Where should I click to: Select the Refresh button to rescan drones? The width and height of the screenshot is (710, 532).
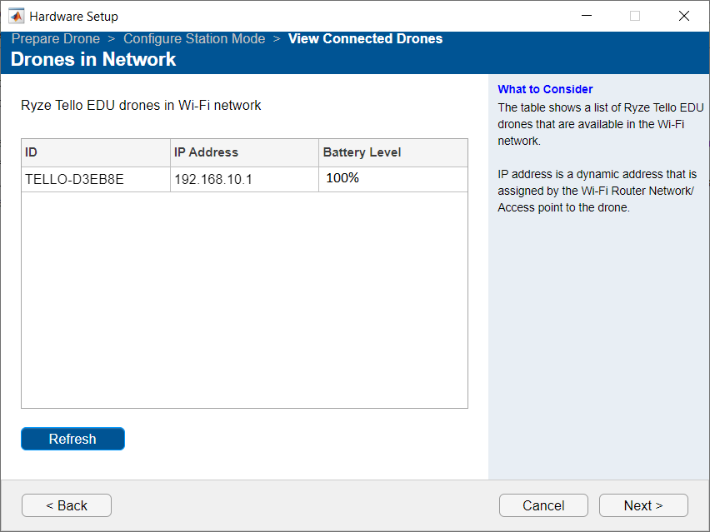(72, 439)
